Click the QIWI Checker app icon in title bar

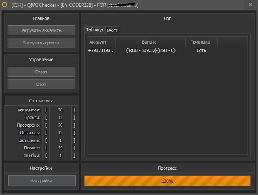(5, 5)
